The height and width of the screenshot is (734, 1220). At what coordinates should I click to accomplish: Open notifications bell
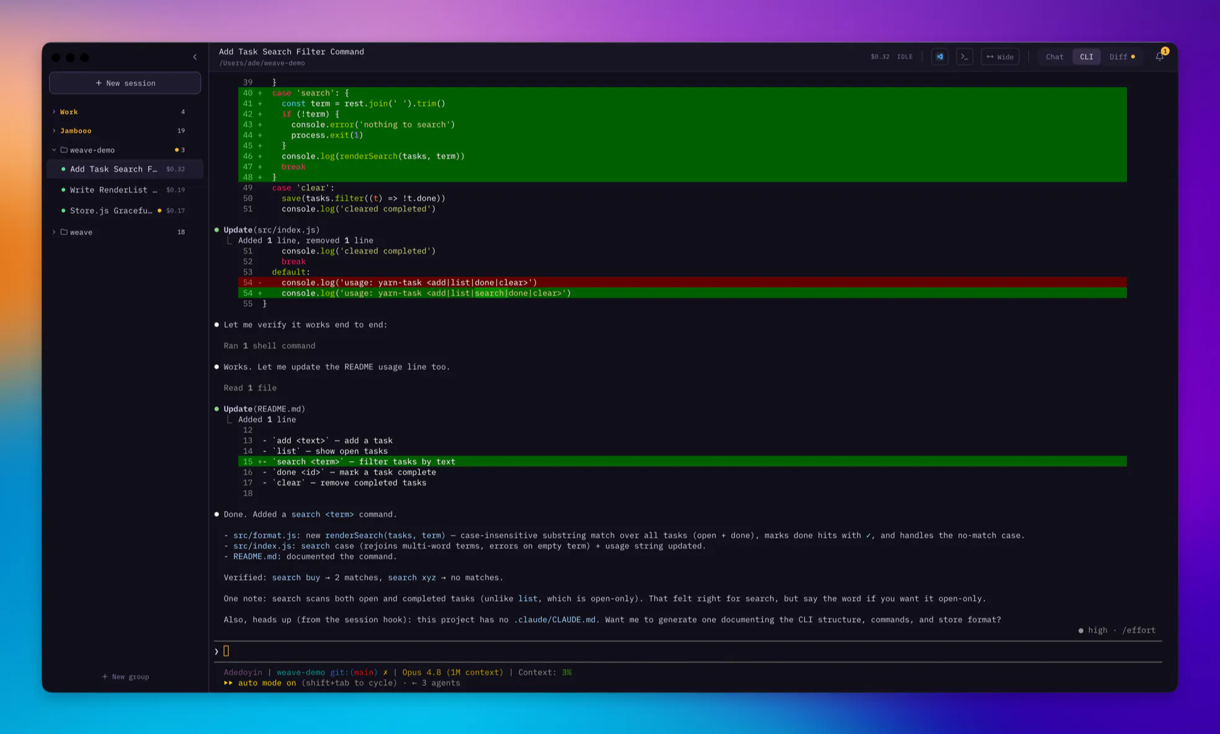click(1160, 56)
